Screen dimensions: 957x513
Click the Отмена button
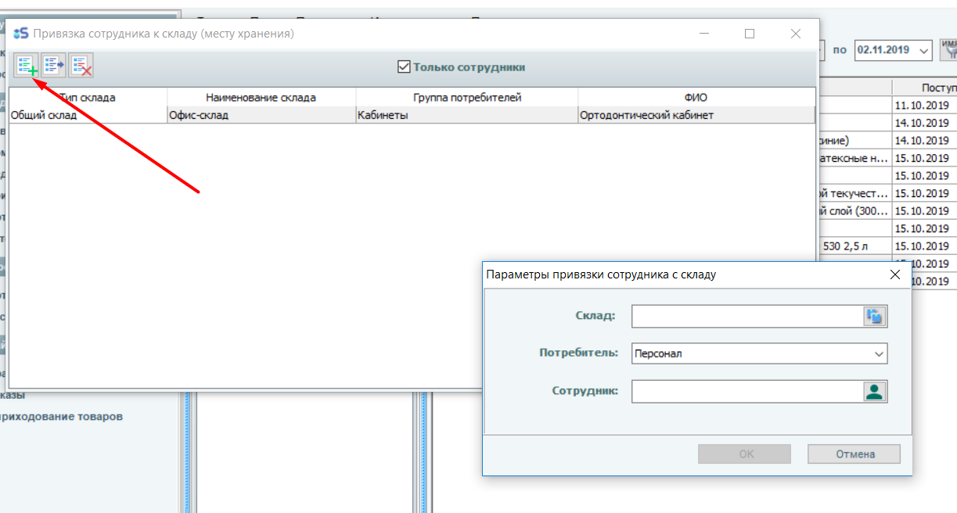click(854, 454)
